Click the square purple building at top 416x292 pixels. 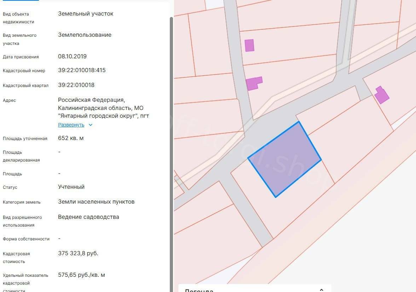[x=249, y=45]
